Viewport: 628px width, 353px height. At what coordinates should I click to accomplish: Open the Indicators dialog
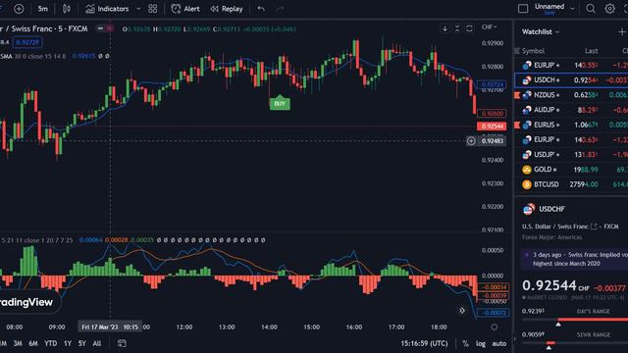107,9
